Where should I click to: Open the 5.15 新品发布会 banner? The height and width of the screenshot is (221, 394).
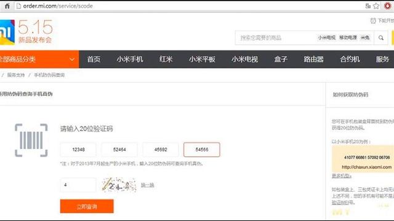coord(35,31)
